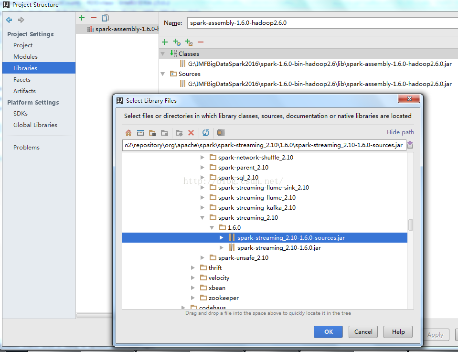This screenshot has width=458, height=352.
Task: Click the Desktop directory icon
Action: click(140, 133)
